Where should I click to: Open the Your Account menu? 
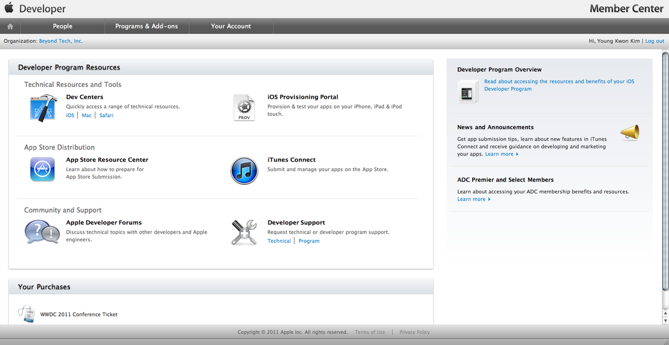[231, 26]
